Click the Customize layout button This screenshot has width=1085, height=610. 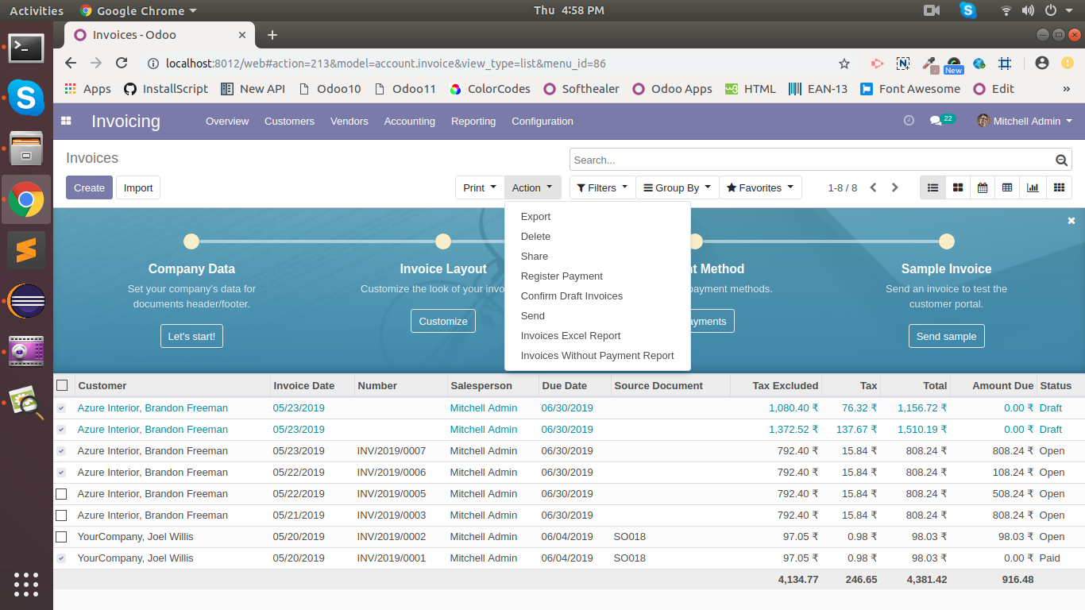[x=443, y=321]
